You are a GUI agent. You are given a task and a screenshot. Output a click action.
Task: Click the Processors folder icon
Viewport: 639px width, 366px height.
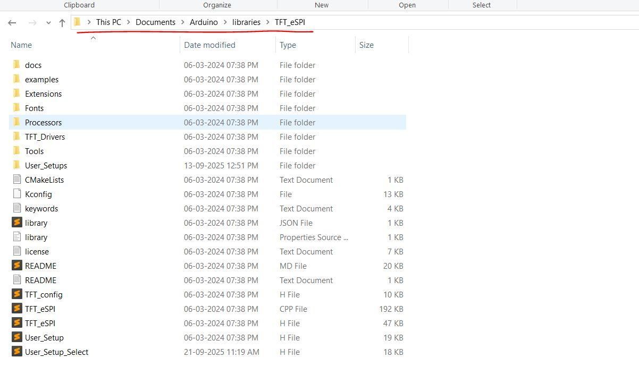tap(16, 122)
